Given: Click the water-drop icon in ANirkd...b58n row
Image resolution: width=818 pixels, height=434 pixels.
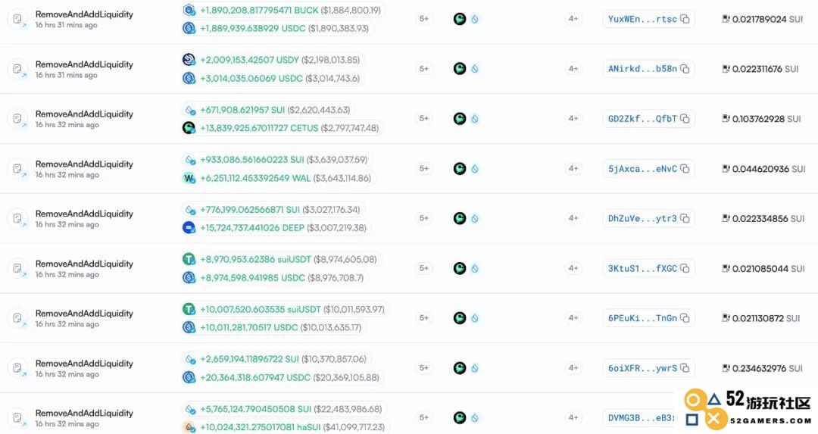Looking at the screenshot, I should tap(475, 69).
